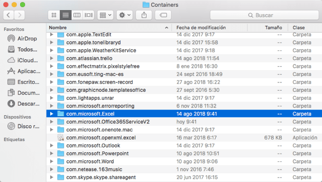Sort by Fecha de modificación column
The image size is (322, 182).
click(209, 27)
